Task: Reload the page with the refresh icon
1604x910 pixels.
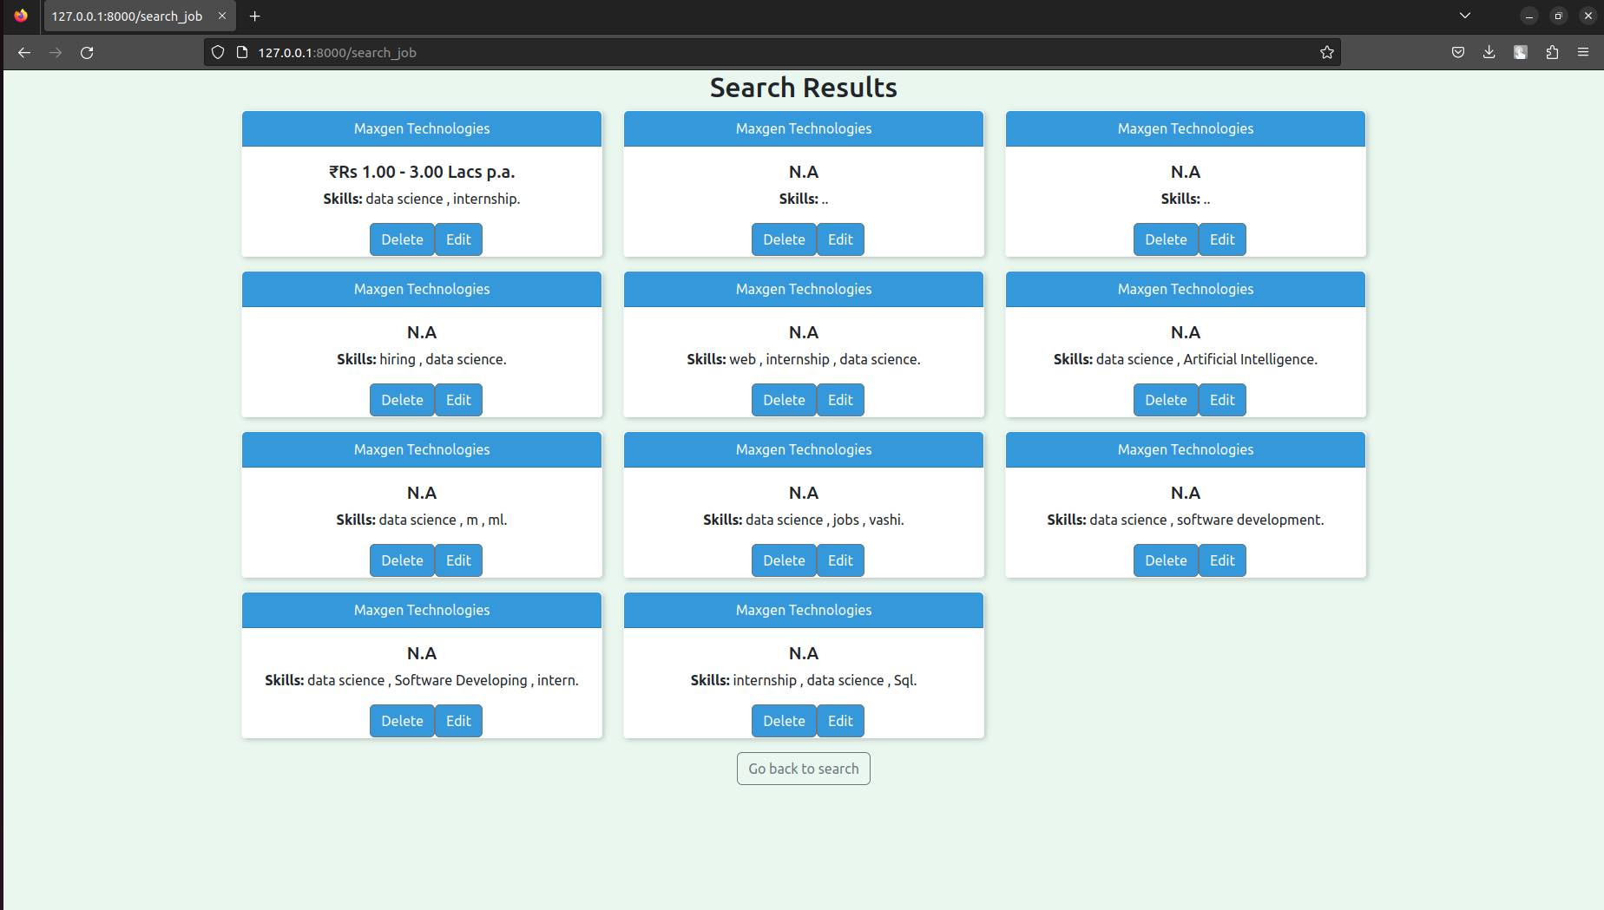Action: pyautogui.click(x=87, y=53)
